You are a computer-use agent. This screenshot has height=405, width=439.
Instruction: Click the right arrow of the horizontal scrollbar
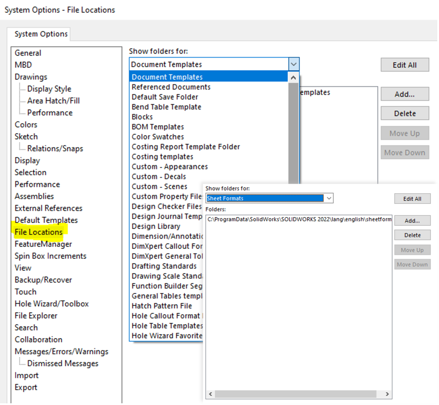click(387, 394)
